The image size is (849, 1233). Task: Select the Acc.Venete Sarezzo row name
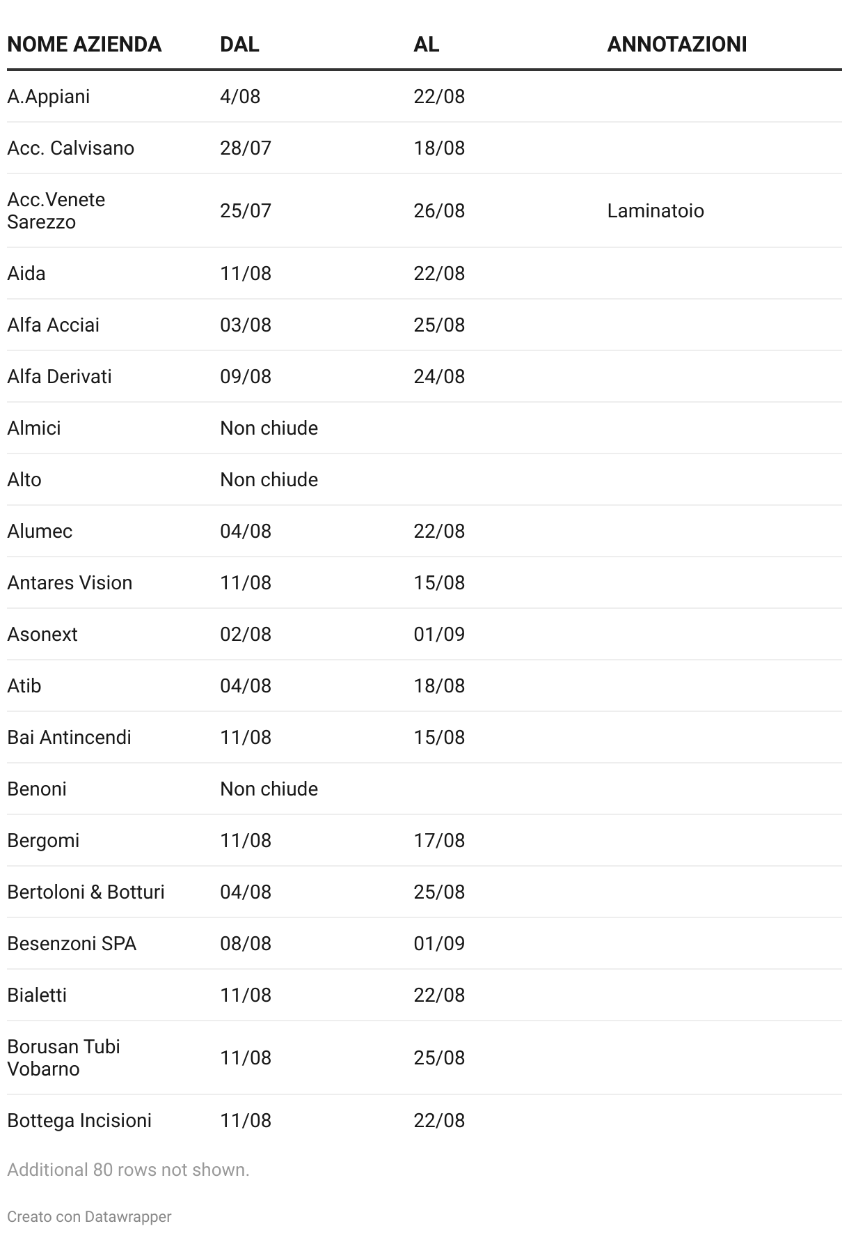click(x=56, y=210)
